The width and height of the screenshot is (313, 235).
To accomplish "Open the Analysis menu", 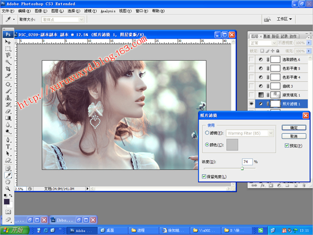I will tap(108, 11).
